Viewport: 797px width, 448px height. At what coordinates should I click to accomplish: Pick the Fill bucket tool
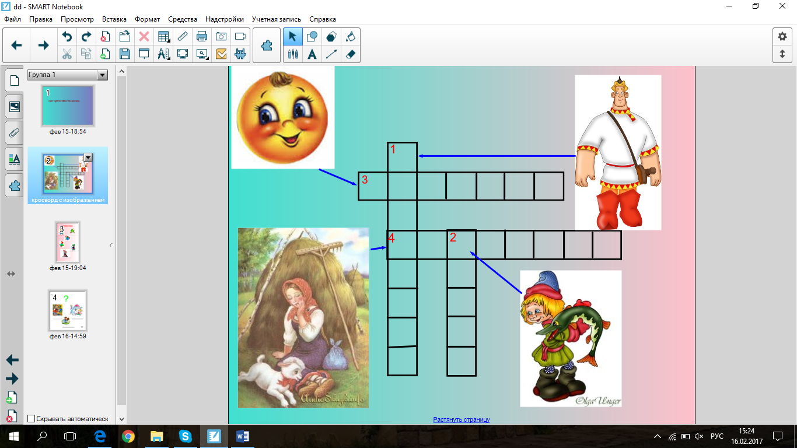coord(350,36)
